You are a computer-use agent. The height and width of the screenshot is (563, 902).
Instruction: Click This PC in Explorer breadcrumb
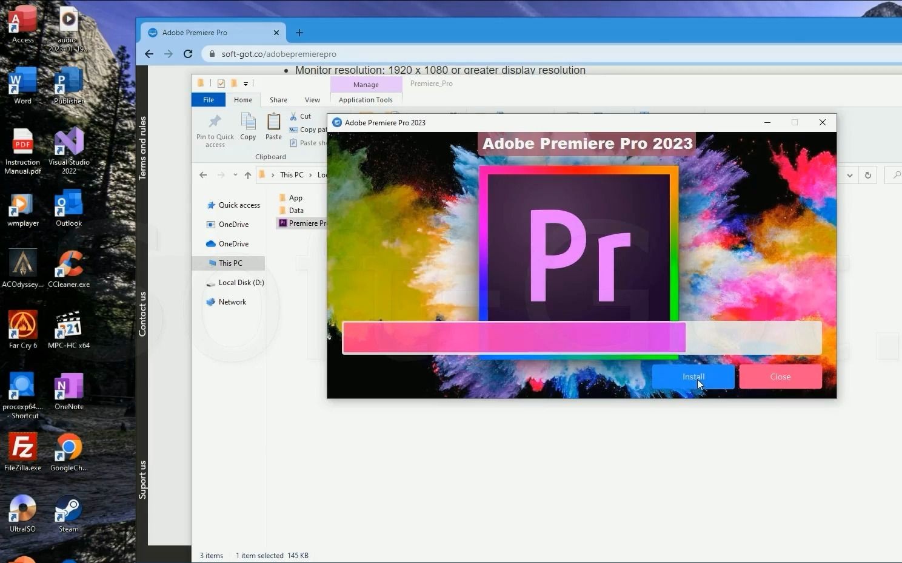(292, 175)
